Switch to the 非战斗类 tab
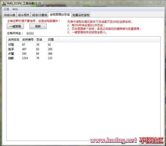This screenshot has width=166, height=146. (9, 15)
